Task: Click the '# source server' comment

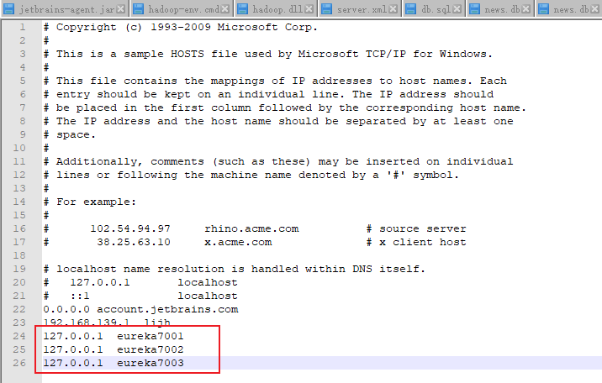Action: [x=416, y=228]
